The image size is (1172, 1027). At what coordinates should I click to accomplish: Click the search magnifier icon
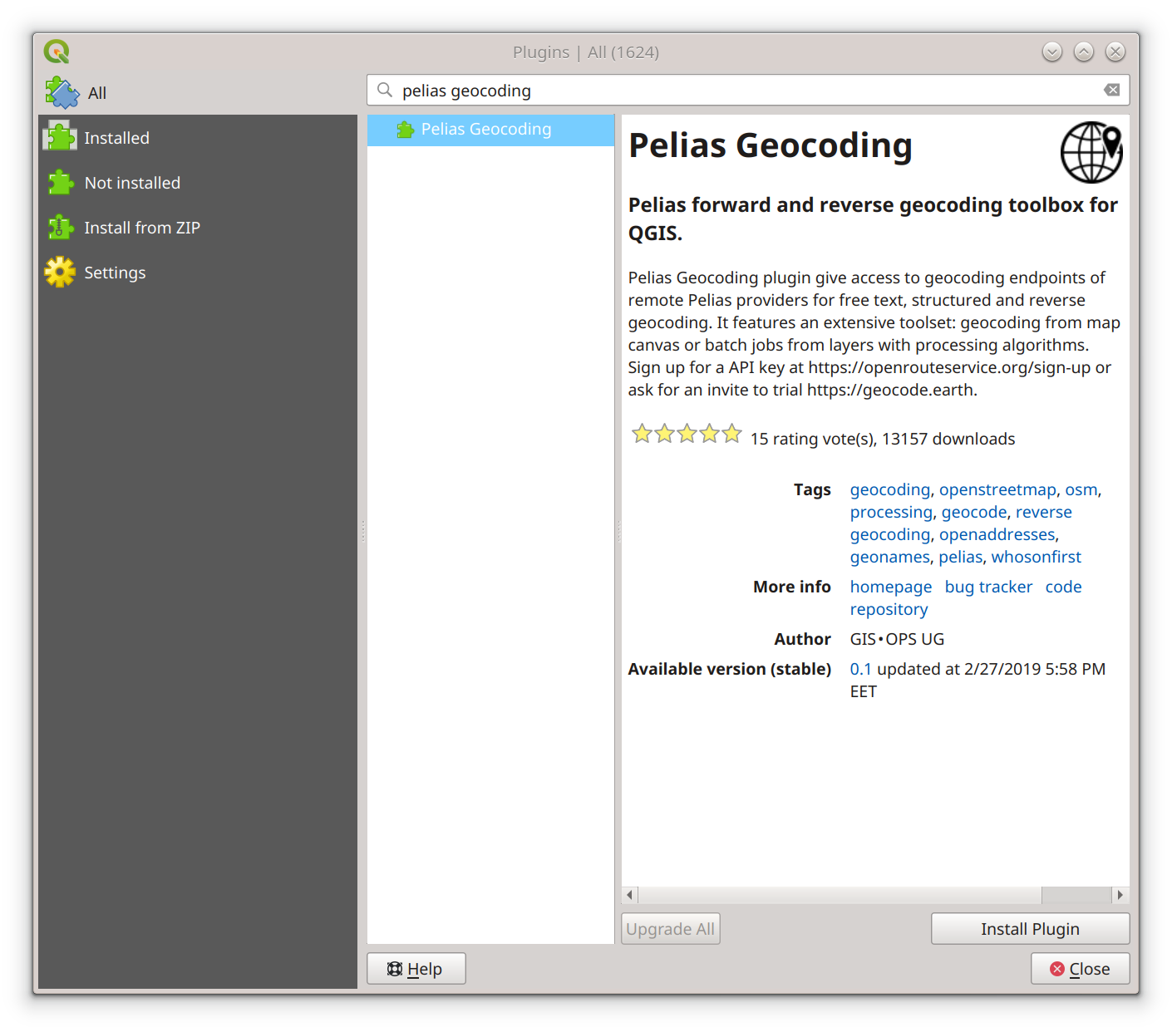point(385,90)
